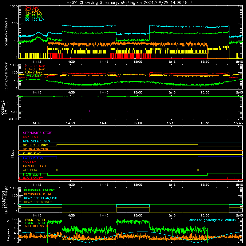
Task: Click the 0.8-7 MeV legend label
Action: tap(34, 72)
